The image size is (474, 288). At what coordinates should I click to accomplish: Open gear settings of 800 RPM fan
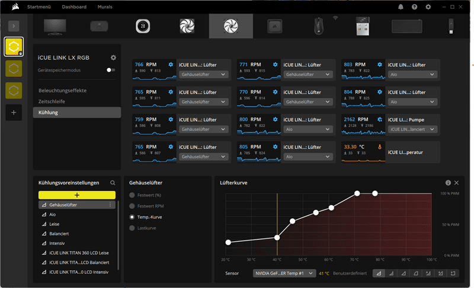click(275, 119)
